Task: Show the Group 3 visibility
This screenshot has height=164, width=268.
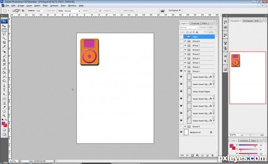Action: coord(181,62)
